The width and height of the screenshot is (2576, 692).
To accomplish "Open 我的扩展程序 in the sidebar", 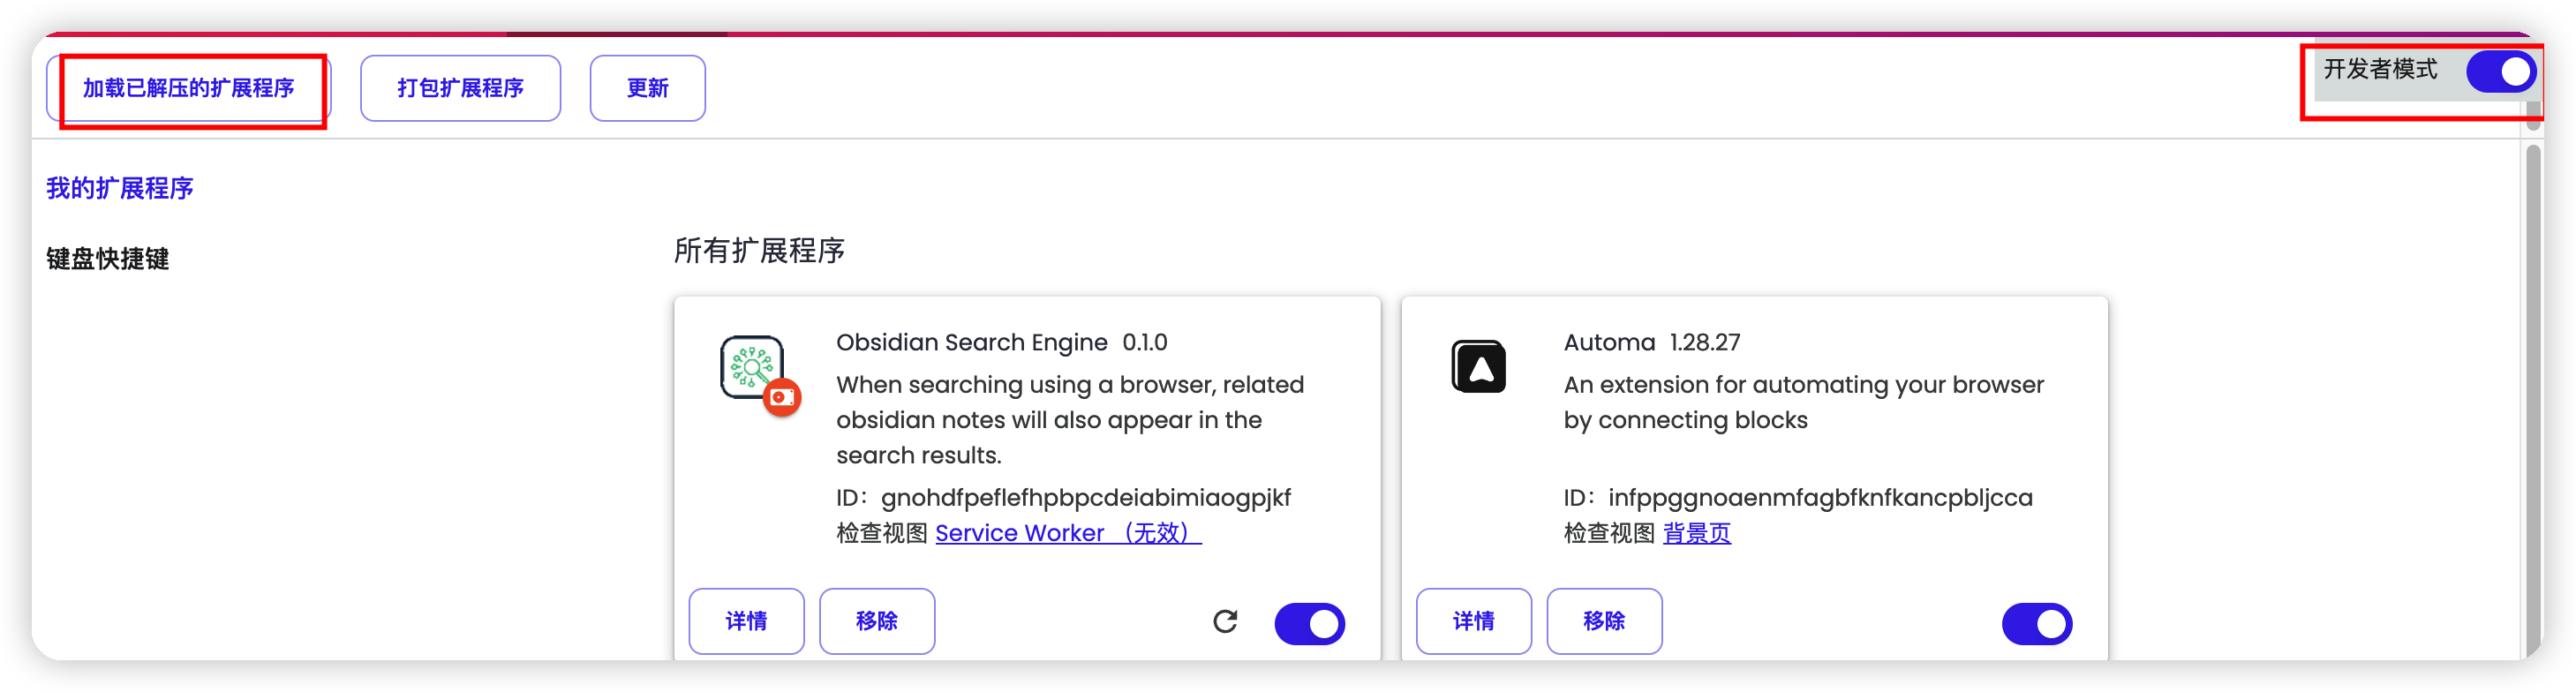I will (120, 188).
